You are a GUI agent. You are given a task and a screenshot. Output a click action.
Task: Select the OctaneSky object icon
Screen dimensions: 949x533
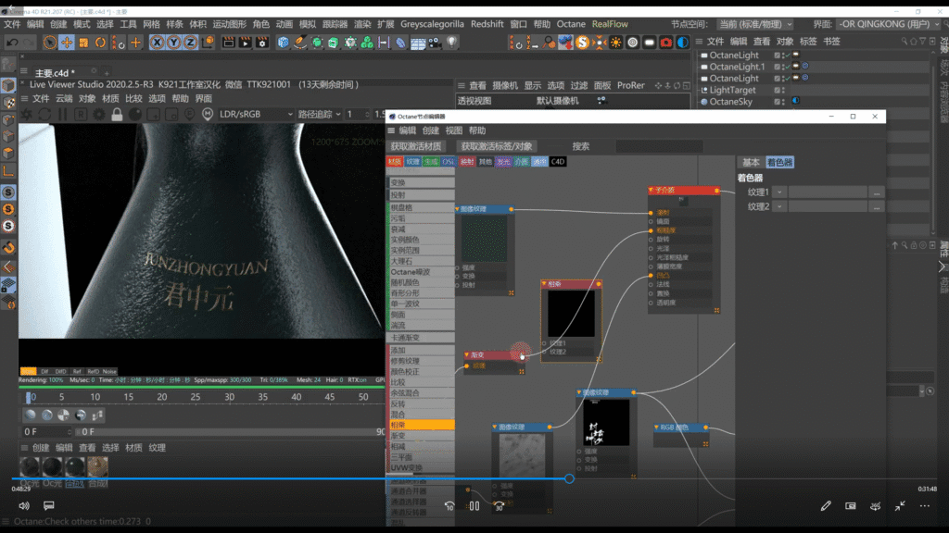(703, 102)
